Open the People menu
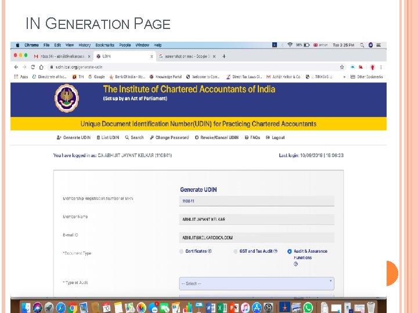The height and width of the screenshot is (313, 418). click(x=125, y=45)
